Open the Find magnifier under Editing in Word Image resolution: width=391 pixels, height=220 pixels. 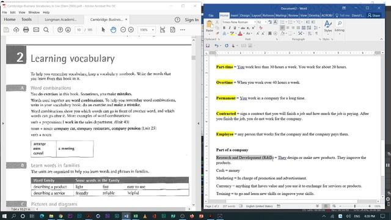tap(340, 24)
